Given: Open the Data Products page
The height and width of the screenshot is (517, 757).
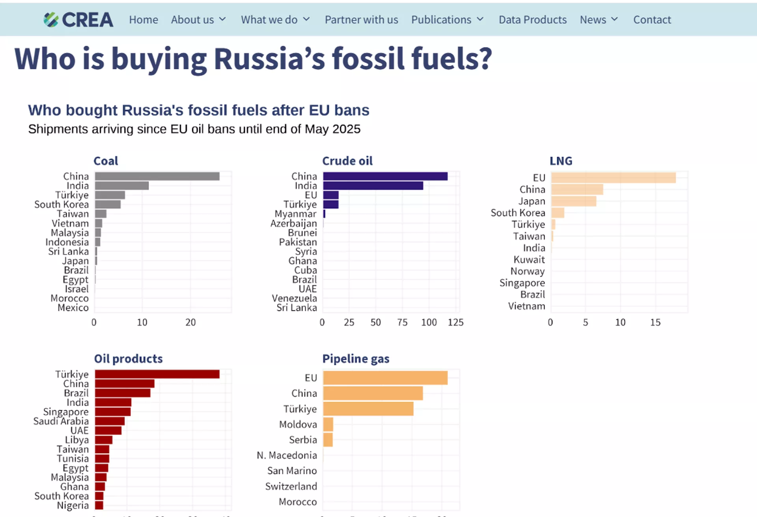Looking at the screenshot, I should coord(532,20).
